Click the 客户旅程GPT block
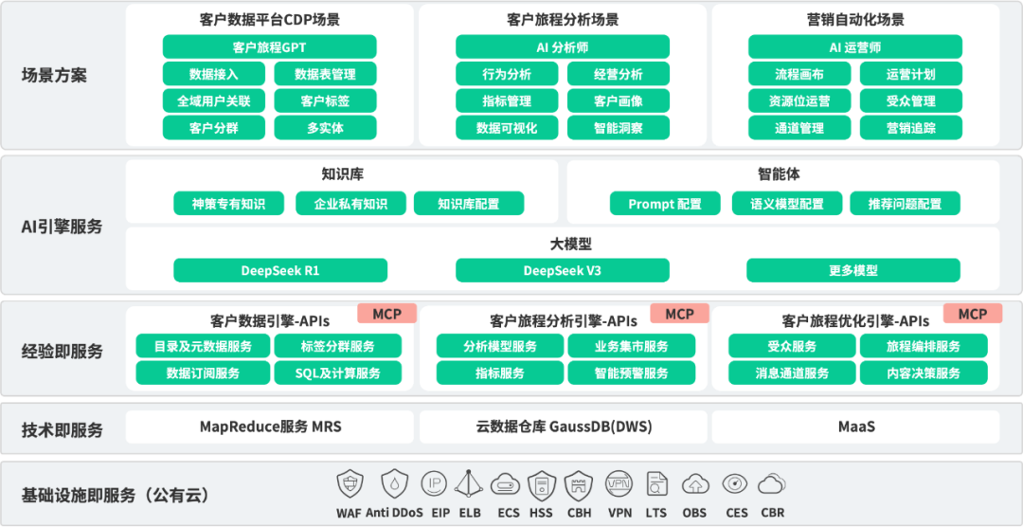 click(x=269, y=47)
